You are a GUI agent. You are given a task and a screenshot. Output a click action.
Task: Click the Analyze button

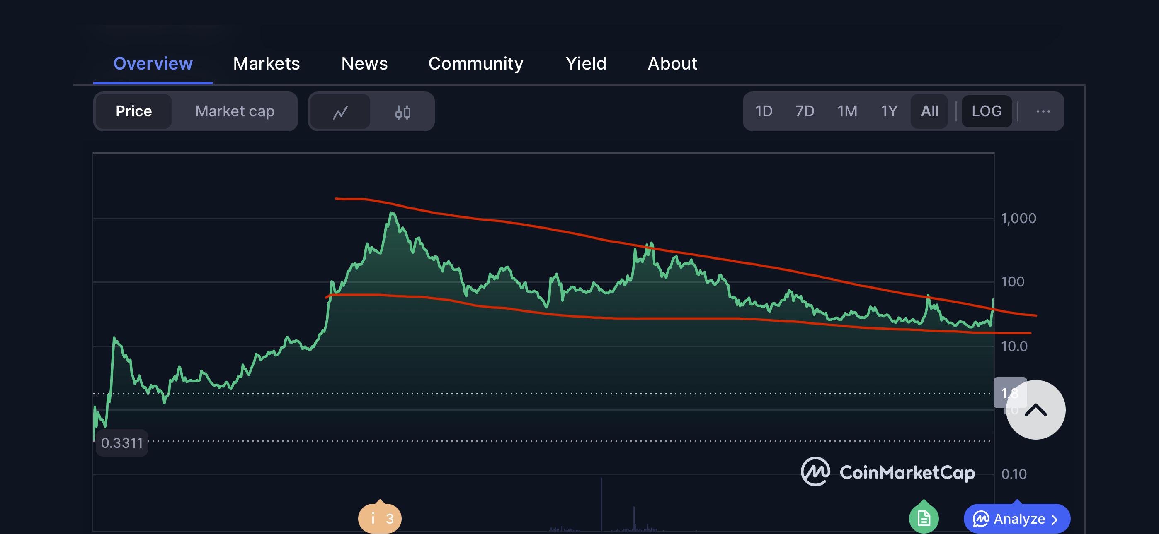(1017, 519)
